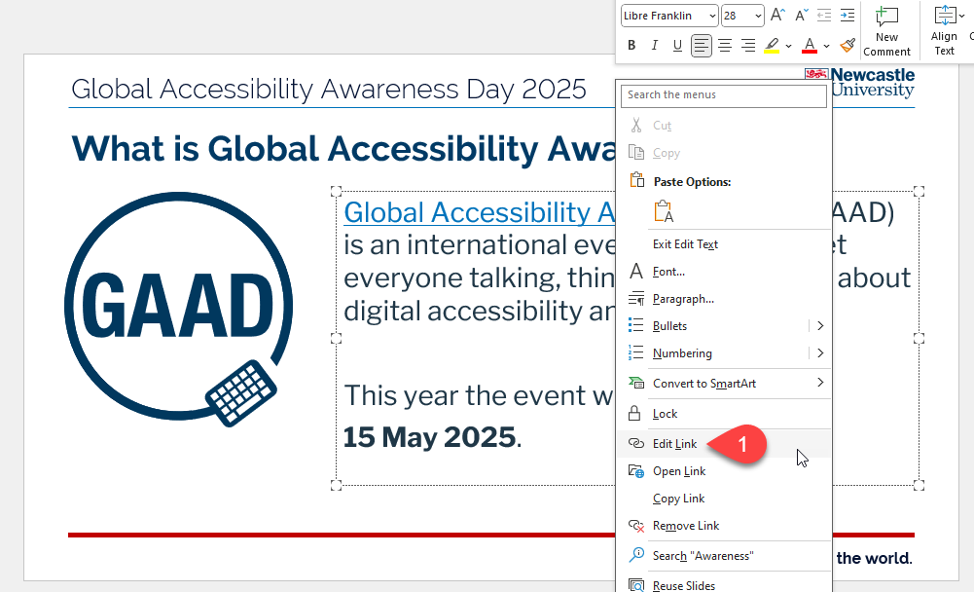The image size is (974, 592).
Task: Apply the yellow text highlight color
Action: [x=772, y=46]
